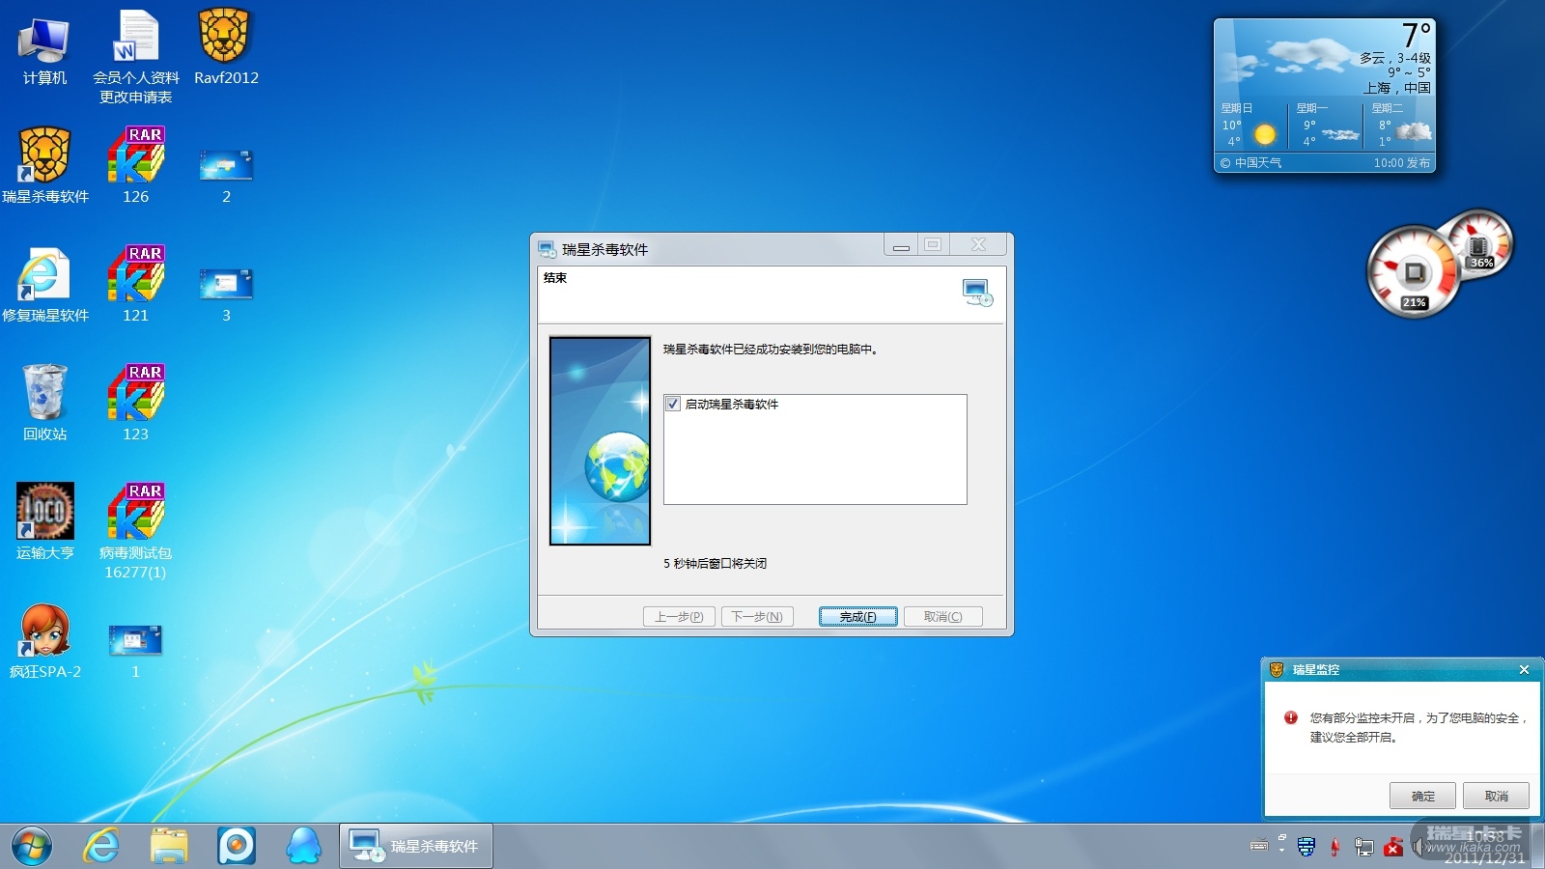This screenshot has width=1545, height=869.
Task: Click the 星期日 forecast in weather gadget
Action: [x=1250, y=126]
